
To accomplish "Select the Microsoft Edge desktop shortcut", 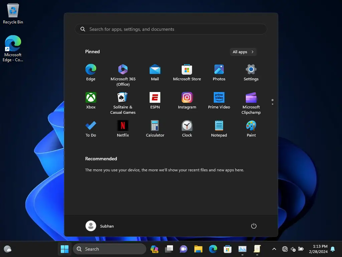I will pyautogui.click(x=13, y=49).
